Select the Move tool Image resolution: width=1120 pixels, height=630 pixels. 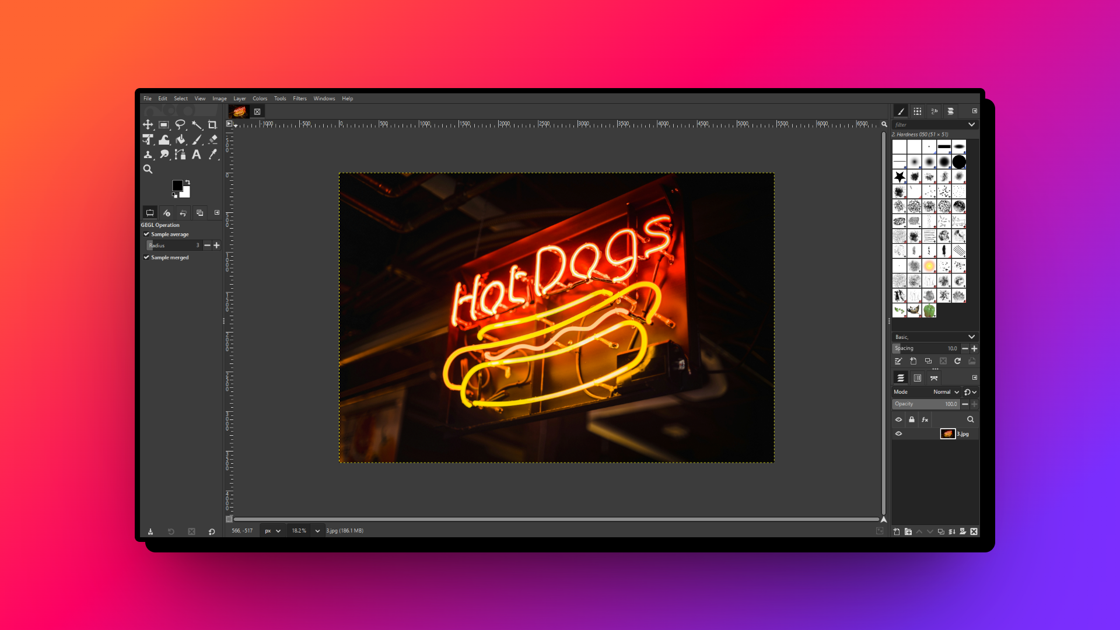148,125
